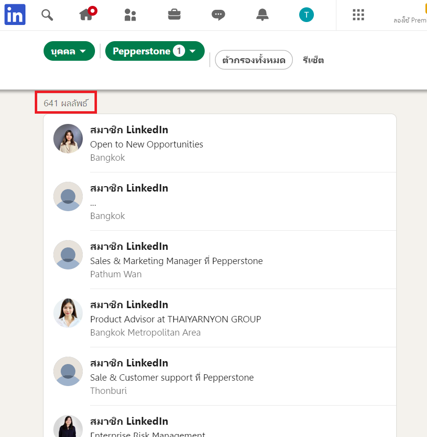The height and width of the screenshot is (437, 427).
Task: Open the apps grid icon
Action: point(358,15)
